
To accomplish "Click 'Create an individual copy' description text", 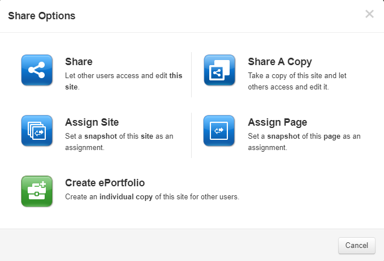I will click(152, 197).
